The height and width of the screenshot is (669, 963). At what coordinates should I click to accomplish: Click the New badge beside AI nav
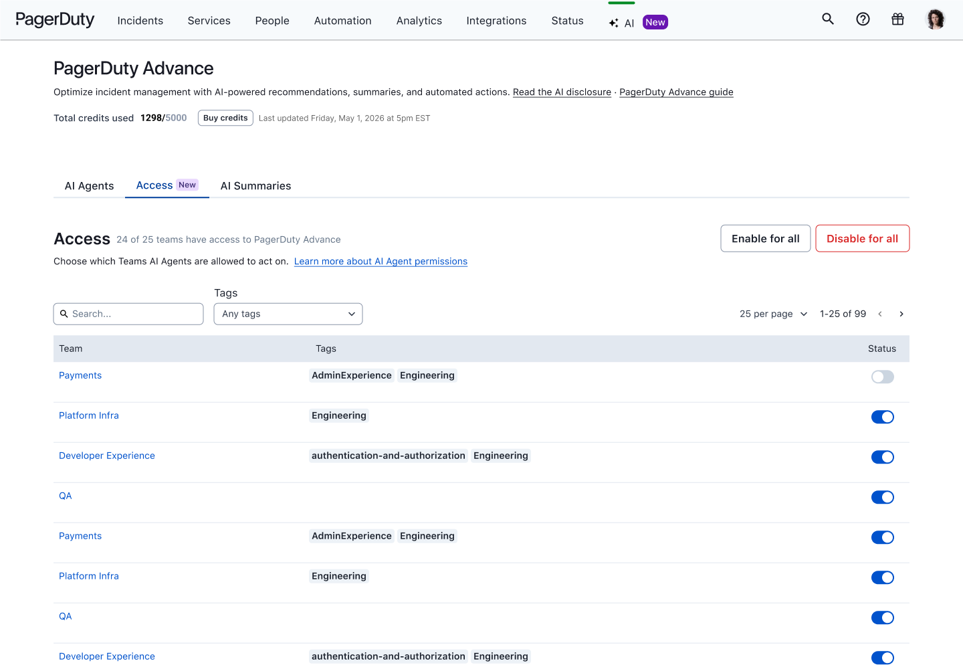click(x=655, y=22)
